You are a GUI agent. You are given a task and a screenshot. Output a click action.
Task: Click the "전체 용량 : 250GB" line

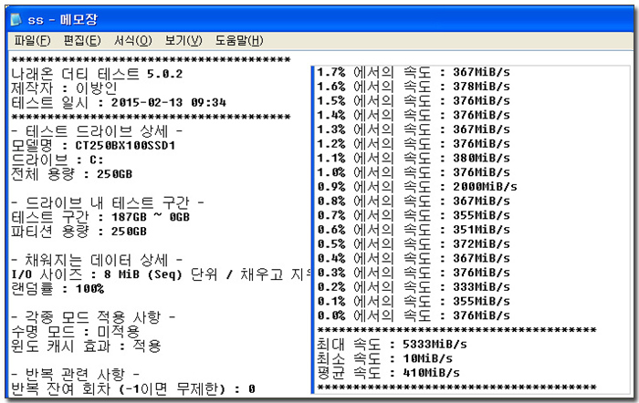[70, 174]
